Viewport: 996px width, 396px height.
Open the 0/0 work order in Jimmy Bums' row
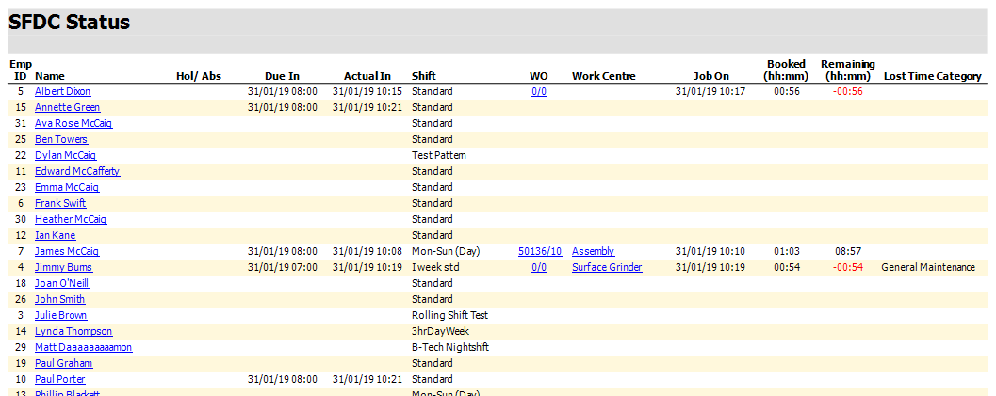coord(539,267)
